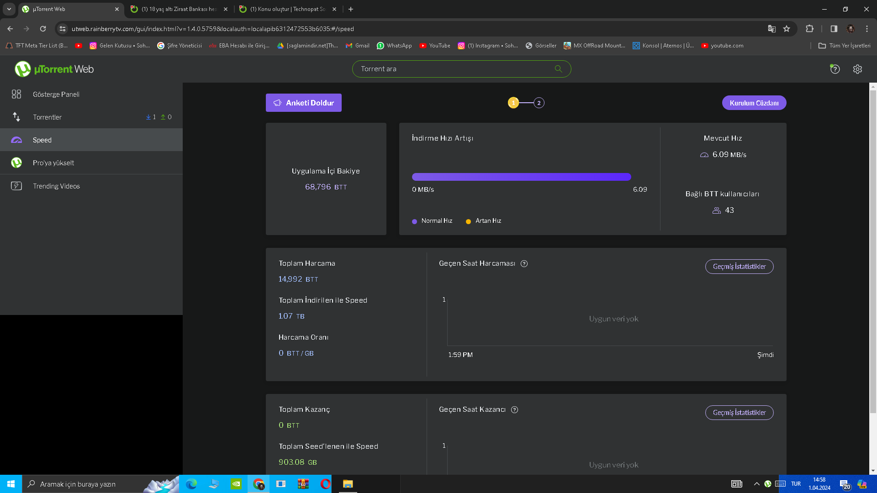877x493 pixels.
Task: Open Trending Videos from sidebar
Action: click(56, 186)
